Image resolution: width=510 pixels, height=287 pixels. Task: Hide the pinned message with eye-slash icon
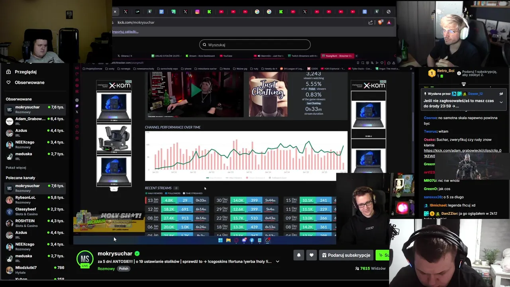(x=501, y=94)
